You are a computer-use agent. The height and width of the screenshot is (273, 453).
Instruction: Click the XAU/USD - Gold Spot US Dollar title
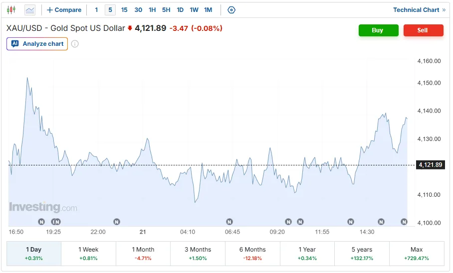[65, 28]
